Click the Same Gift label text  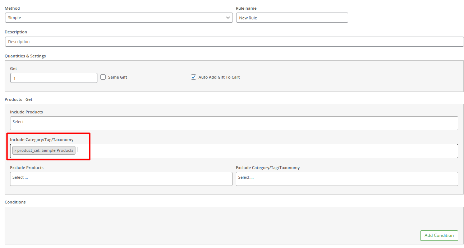118,77
